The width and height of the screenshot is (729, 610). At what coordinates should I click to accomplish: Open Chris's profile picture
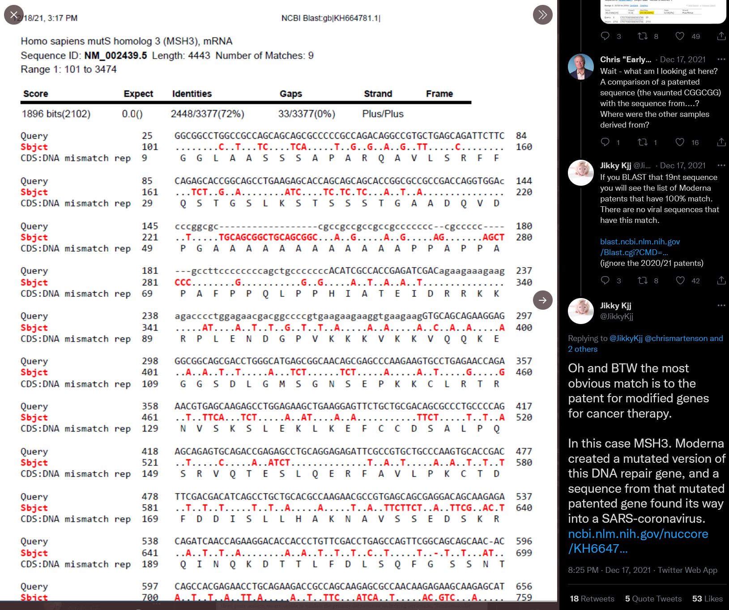(581, 67)
